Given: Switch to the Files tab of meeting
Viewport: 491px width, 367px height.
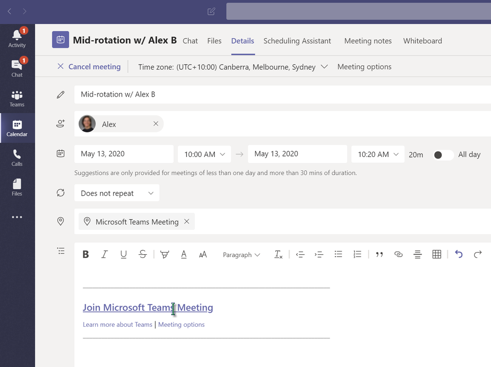Looking at the screenshot, I should tap(214, 41).
